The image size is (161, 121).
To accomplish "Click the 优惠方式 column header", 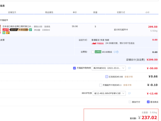I will [121, 12].
